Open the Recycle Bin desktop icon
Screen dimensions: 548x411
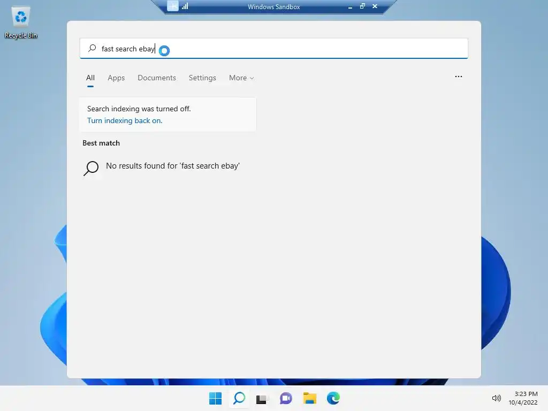click(21, 22)
